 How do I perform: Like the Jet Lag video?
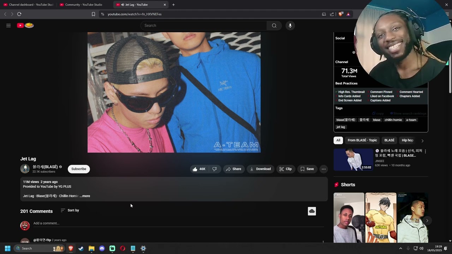(199, 169)
